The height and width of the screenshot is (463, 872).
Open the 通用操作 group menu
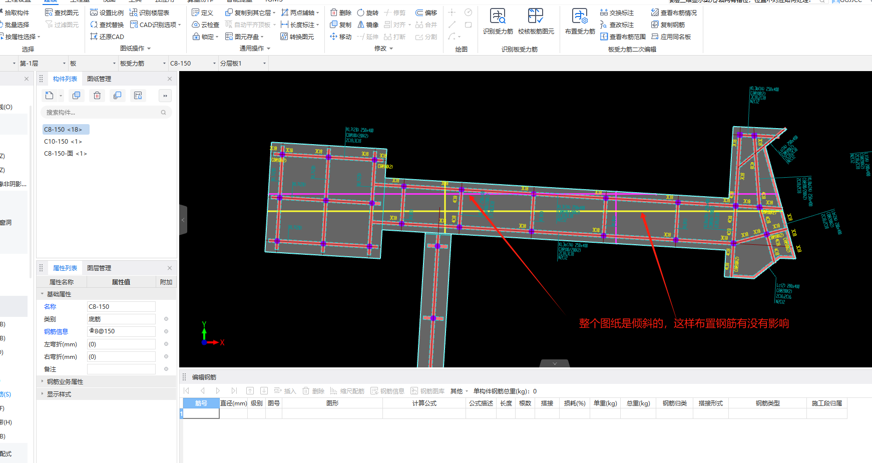(x=255, y=49)
